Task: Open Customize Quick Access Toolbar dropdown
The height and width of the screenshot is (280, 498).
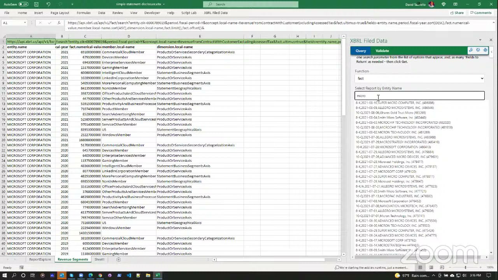Action: [x=72, y=4]
